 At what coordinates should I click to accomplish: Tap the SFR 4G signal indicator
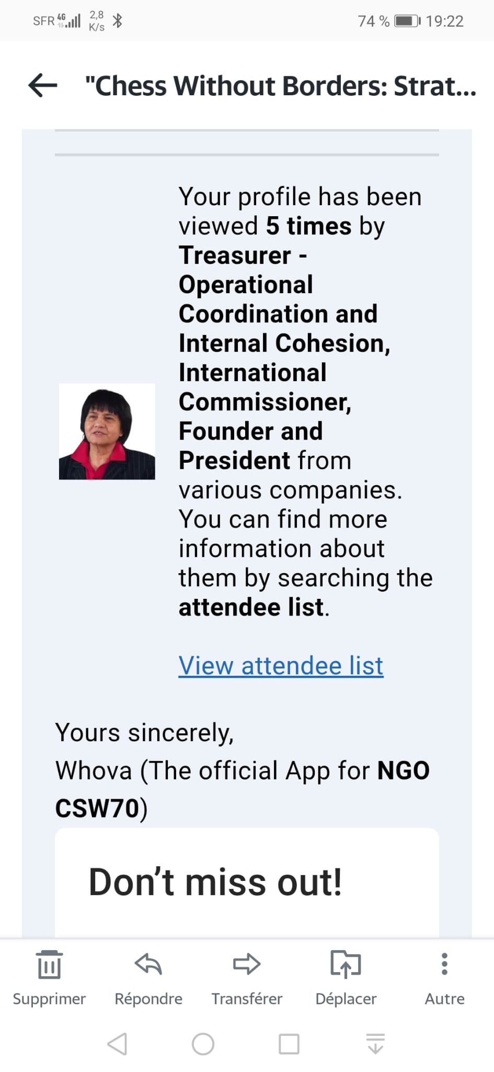tap(56, 21)
